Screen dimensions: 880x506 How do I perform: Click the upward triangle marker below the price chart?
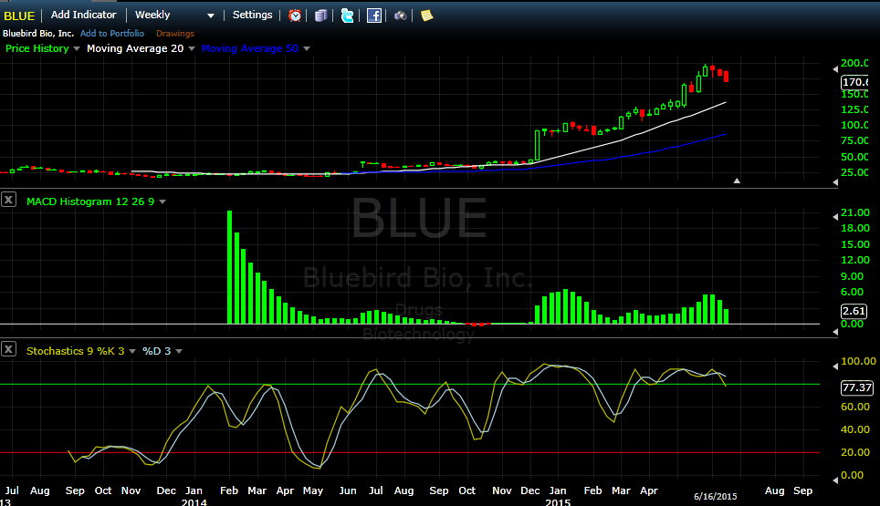(737, 181)
